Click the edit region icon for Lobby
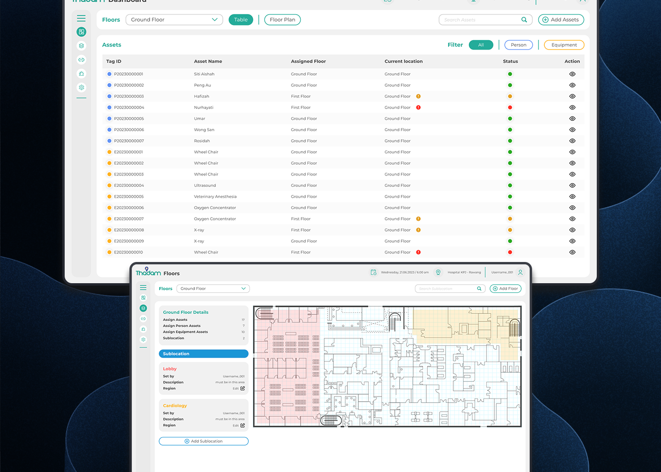661x472 pixels. 243,388
